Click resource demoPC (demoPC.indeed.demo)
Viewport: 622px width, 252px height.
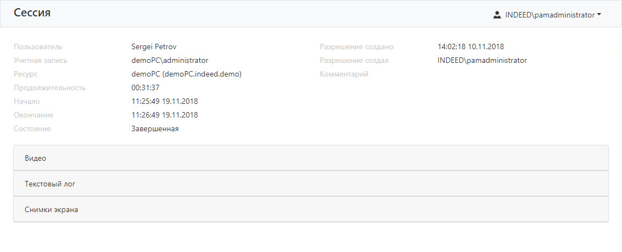click(186, 74)
